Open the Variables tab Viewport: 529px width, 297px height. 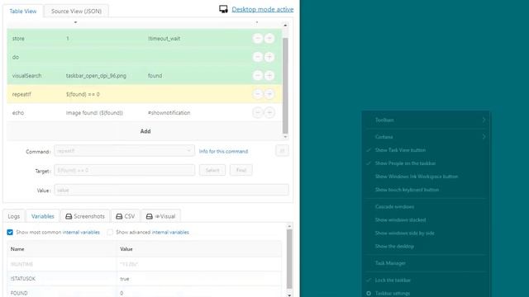point(42,216)
